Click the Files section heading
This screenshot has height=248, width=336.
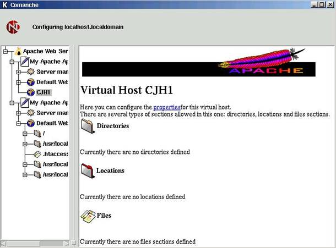[104, 215]
